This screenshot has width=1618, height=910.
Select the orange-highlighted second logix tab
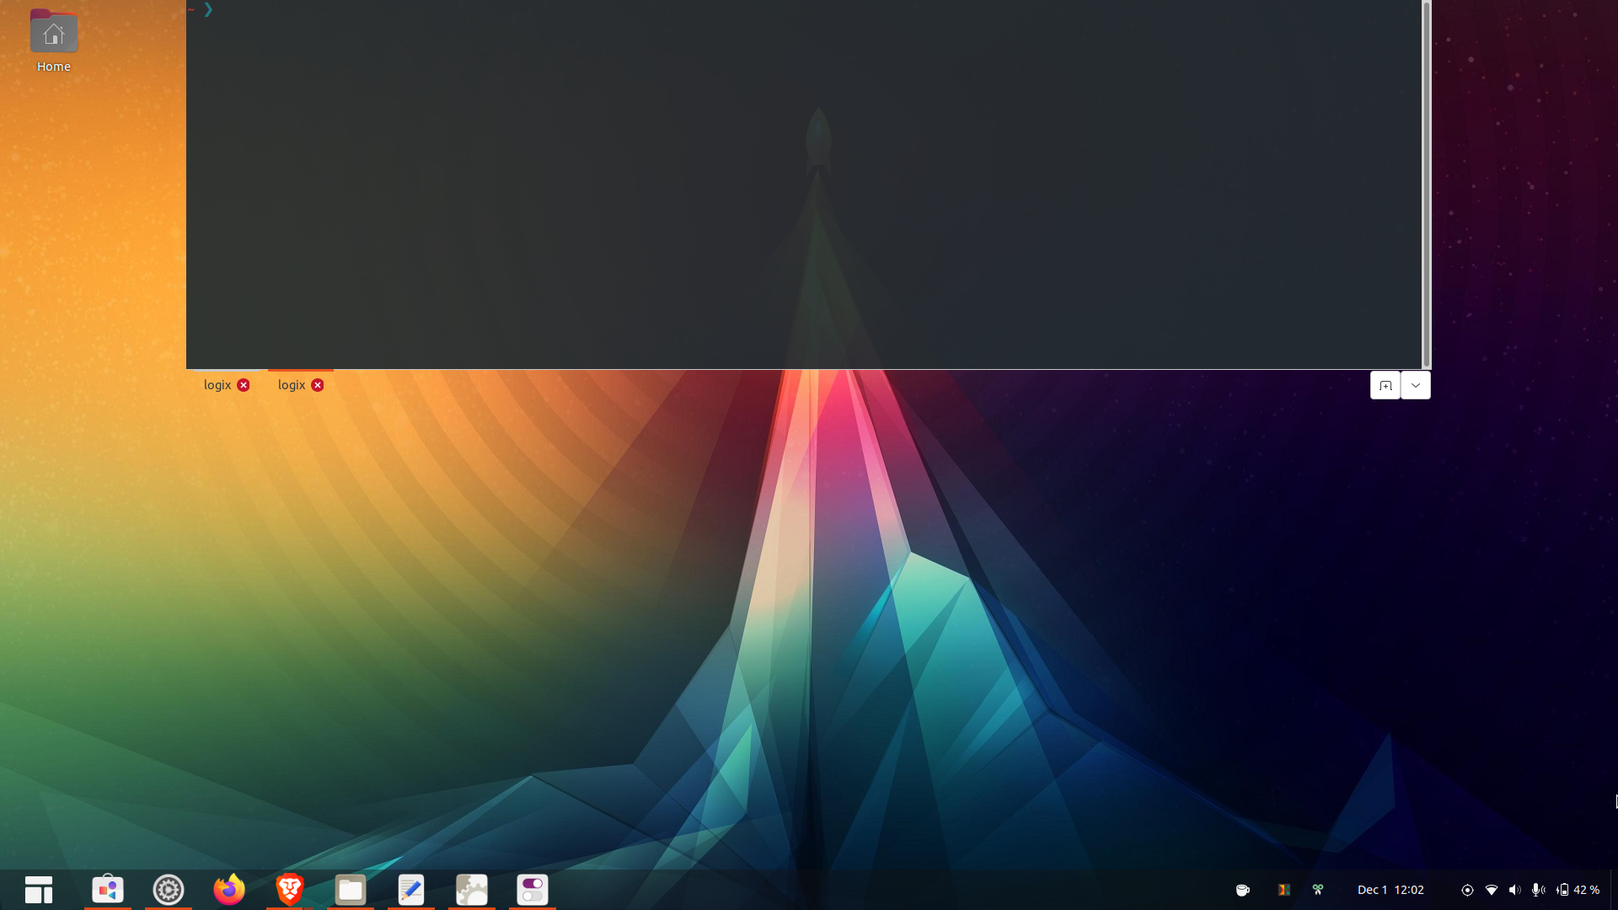click(292, 385)
